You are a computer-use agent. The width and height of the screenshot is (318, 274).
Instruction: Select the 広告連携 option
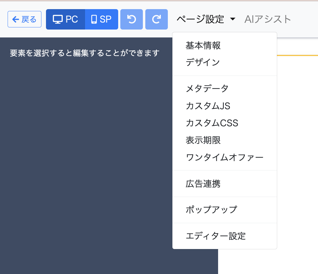point(203,184)
